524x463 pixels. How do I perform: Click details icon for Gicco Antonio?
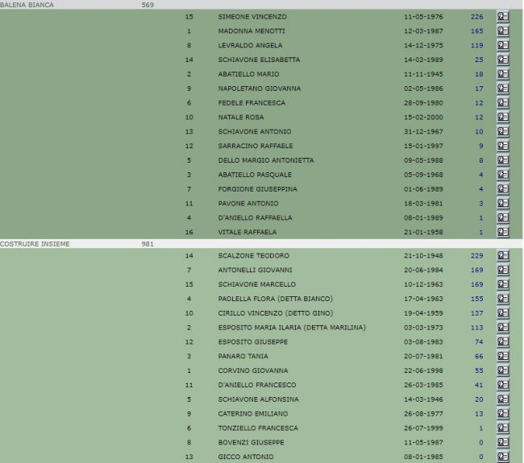click(x=503, y=457)
